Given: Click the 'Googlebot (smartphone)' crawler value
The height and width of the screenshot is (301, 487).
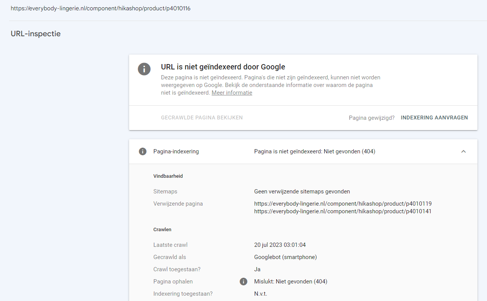Looking at the screenshot, I should [285, 257].
